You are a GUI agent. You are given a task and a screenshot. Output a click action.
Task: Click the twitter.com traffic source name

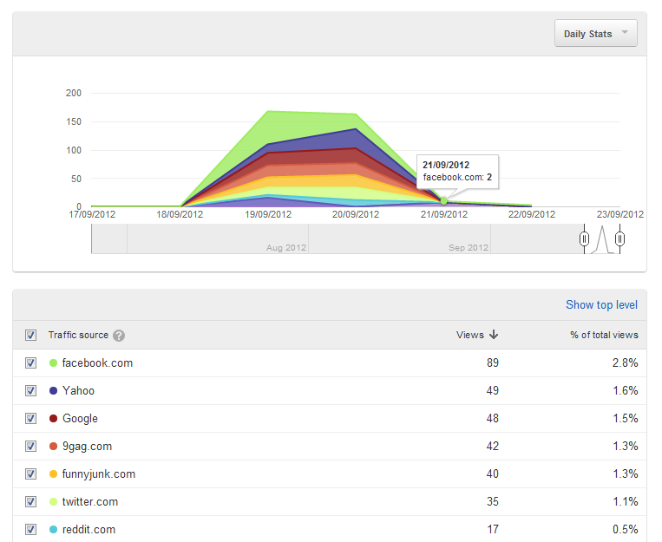click(90, 502)
